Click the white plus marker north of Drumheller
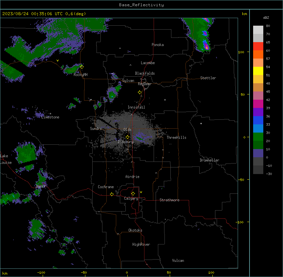Image resolution: width=283 pixels, height=277 pixels. 201,123
